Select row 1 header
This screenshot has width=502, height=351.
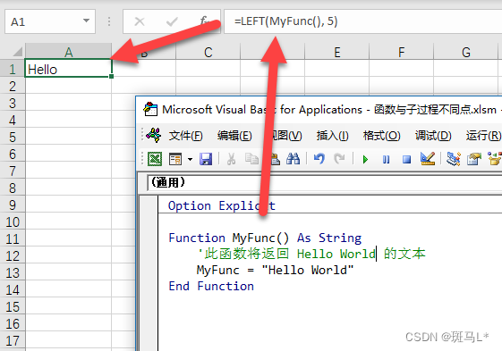coord(13,69)
